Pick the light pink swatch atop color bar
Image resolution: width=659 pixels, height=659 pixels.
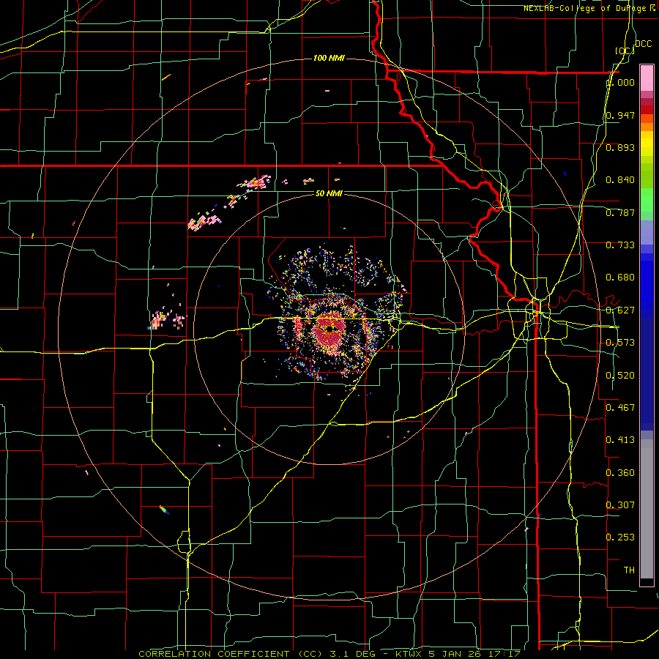(647, 78)
